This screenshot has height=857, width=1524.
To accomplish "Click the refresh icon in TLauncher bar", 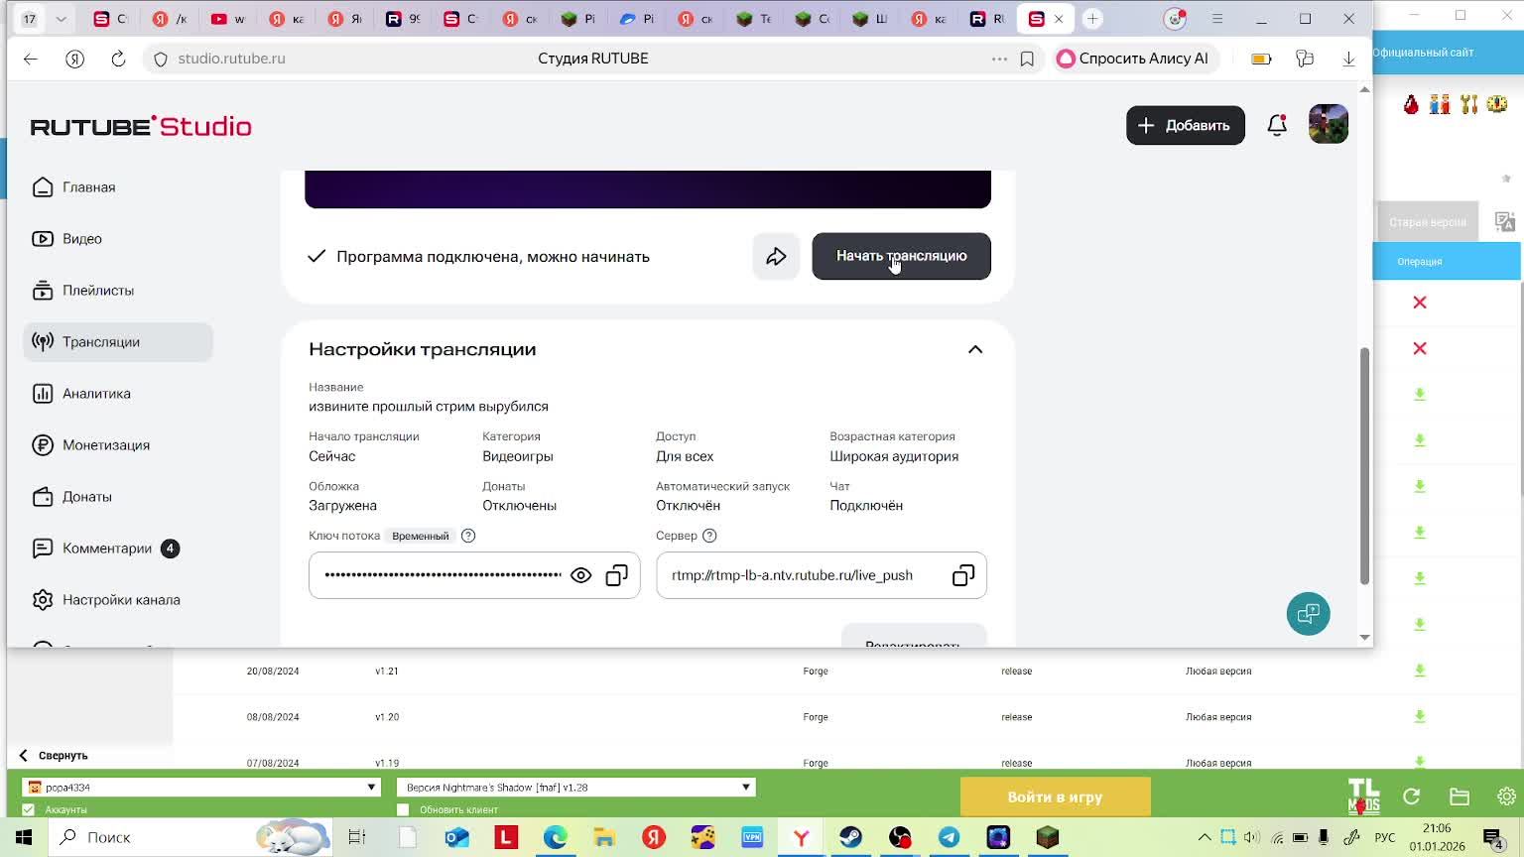I will click(x=1412, y=796).
